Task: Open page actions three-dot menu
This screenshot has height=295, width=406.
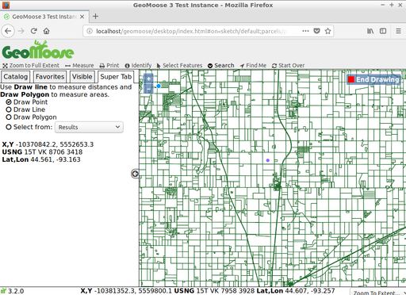Action: click(305, 31)
